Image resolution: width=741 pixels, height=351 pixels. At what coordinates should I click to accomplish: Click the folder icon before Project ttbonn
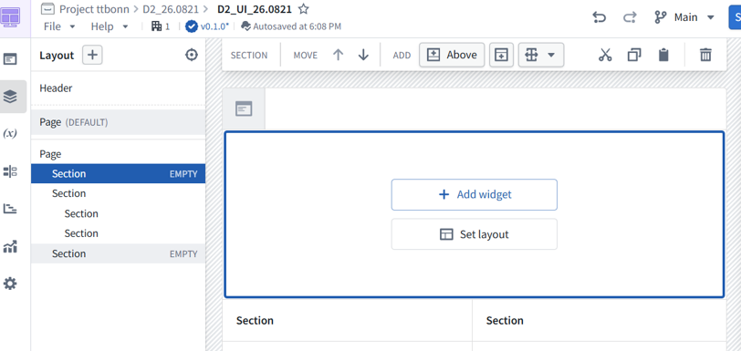[47, 8]
